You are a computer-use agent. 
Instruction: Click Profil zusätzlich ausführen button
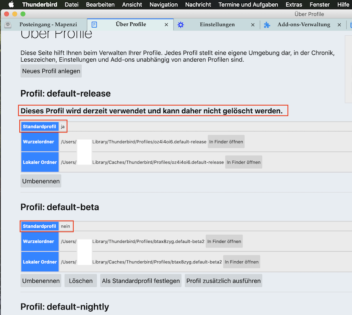[223, 281]
